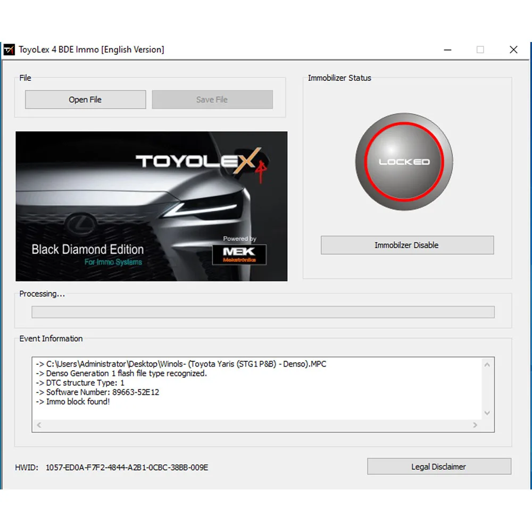Close the ToyoLex window
Screen dimensions: 532x532
514,50
